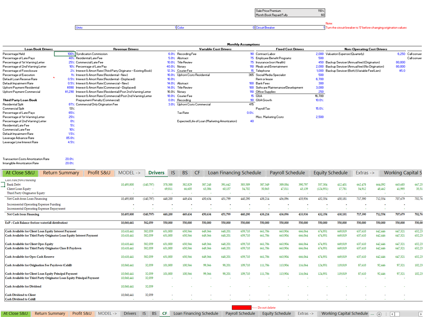Open the MODEL -> tab in the CF view's strip
Viewport: 423px width, 317px height.
pyautogui.click(x=107, y=313)
